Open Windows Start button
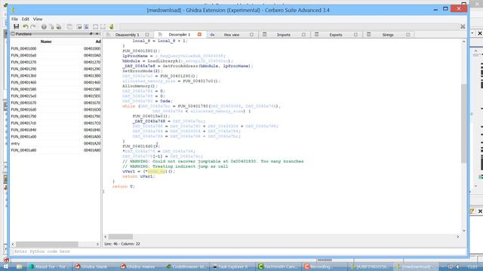This screenshot has height=271, width=483. pyautogui.click(x=5, y=266)
